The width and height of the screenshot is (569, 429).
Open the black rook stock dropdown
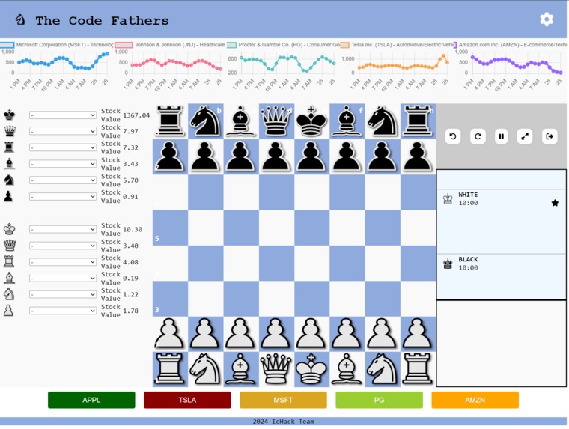coord(63,147)
